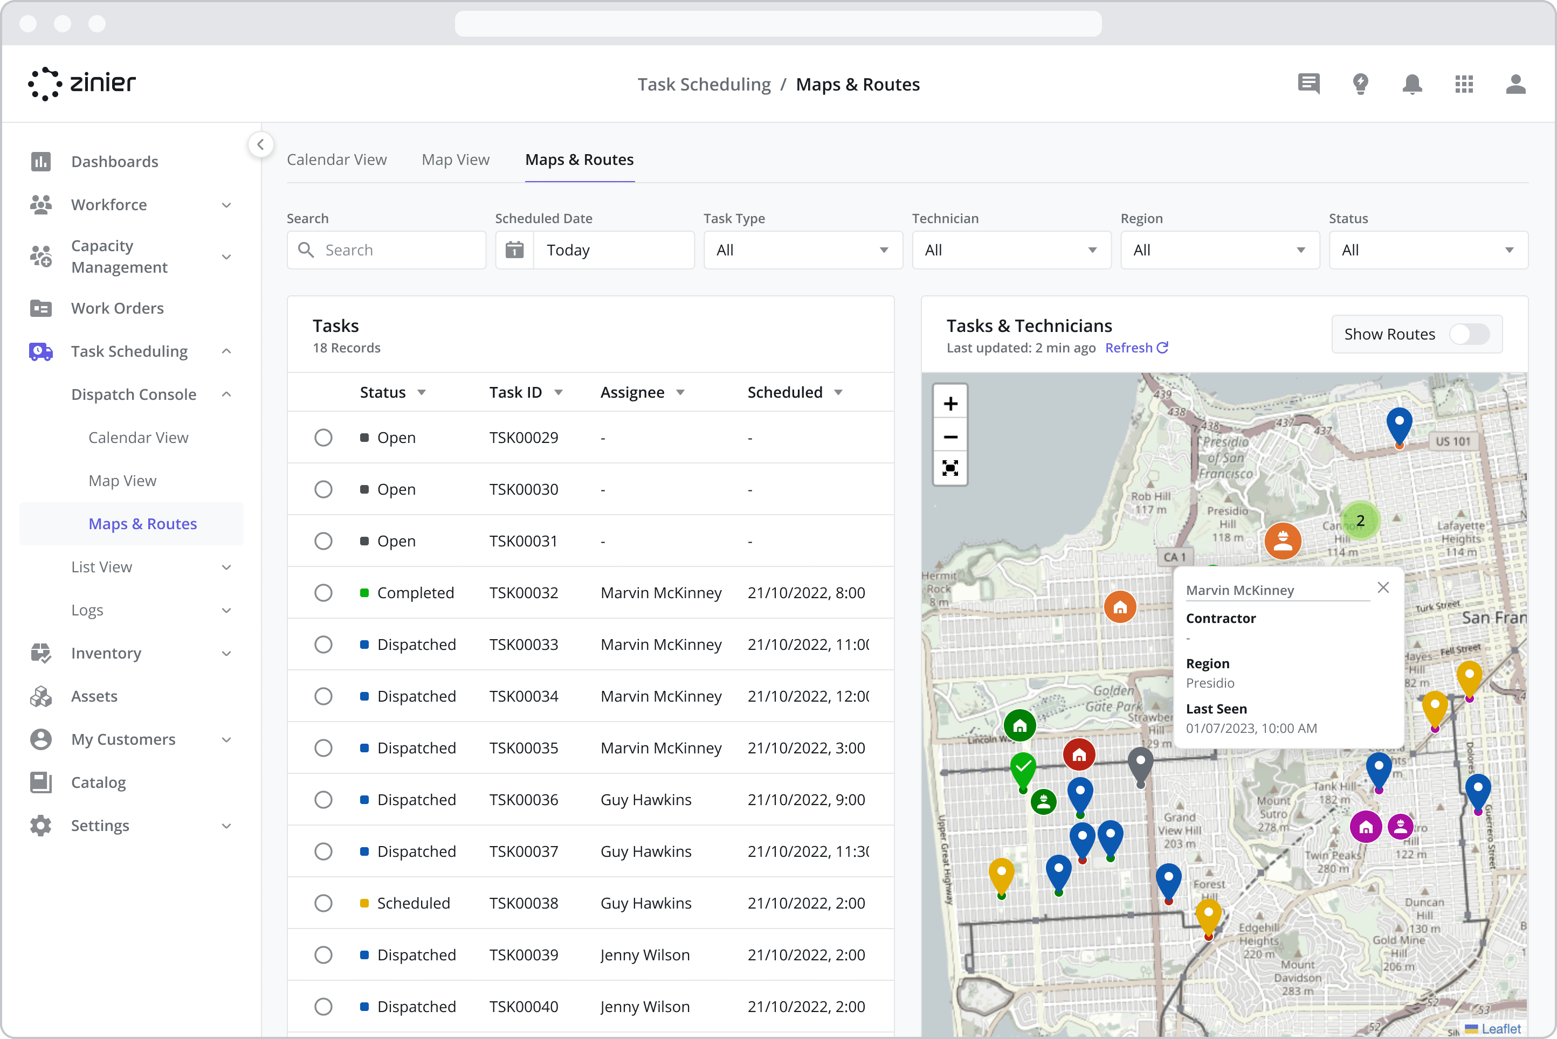Open the Status filter dropdown
1557x1039 pixels.
1428,250
